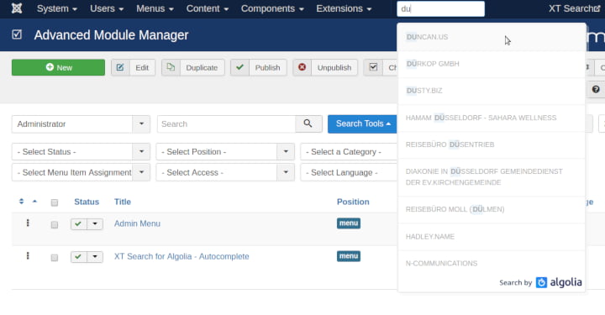Sort by the Title column header

pos(123,202)
